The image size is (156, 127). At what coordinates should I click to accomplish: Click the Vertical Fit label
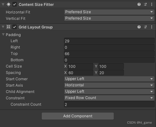tap(15, 19)
